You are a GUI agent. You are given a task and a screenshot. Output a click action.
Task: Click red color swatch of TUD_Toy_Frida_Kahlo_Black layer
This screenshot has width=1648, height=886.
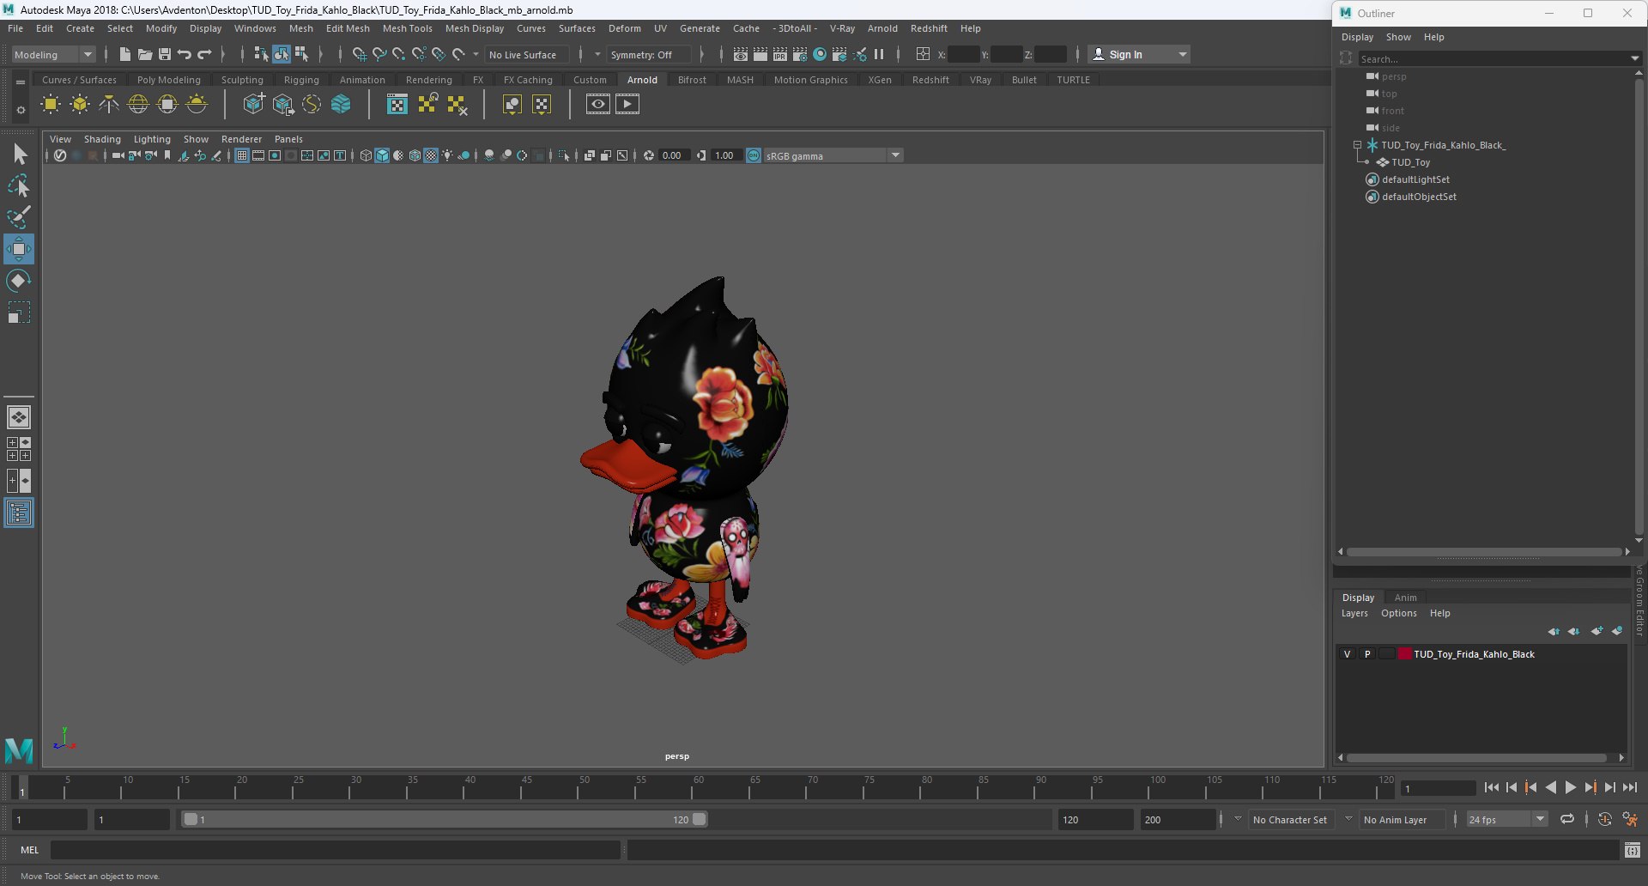(x=1405, y=654)
